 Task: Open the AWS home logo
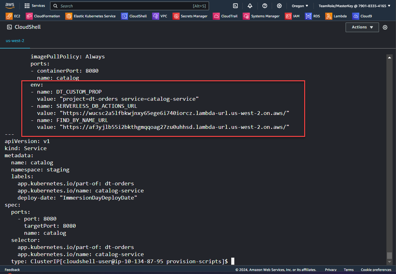tap(9, 6)
